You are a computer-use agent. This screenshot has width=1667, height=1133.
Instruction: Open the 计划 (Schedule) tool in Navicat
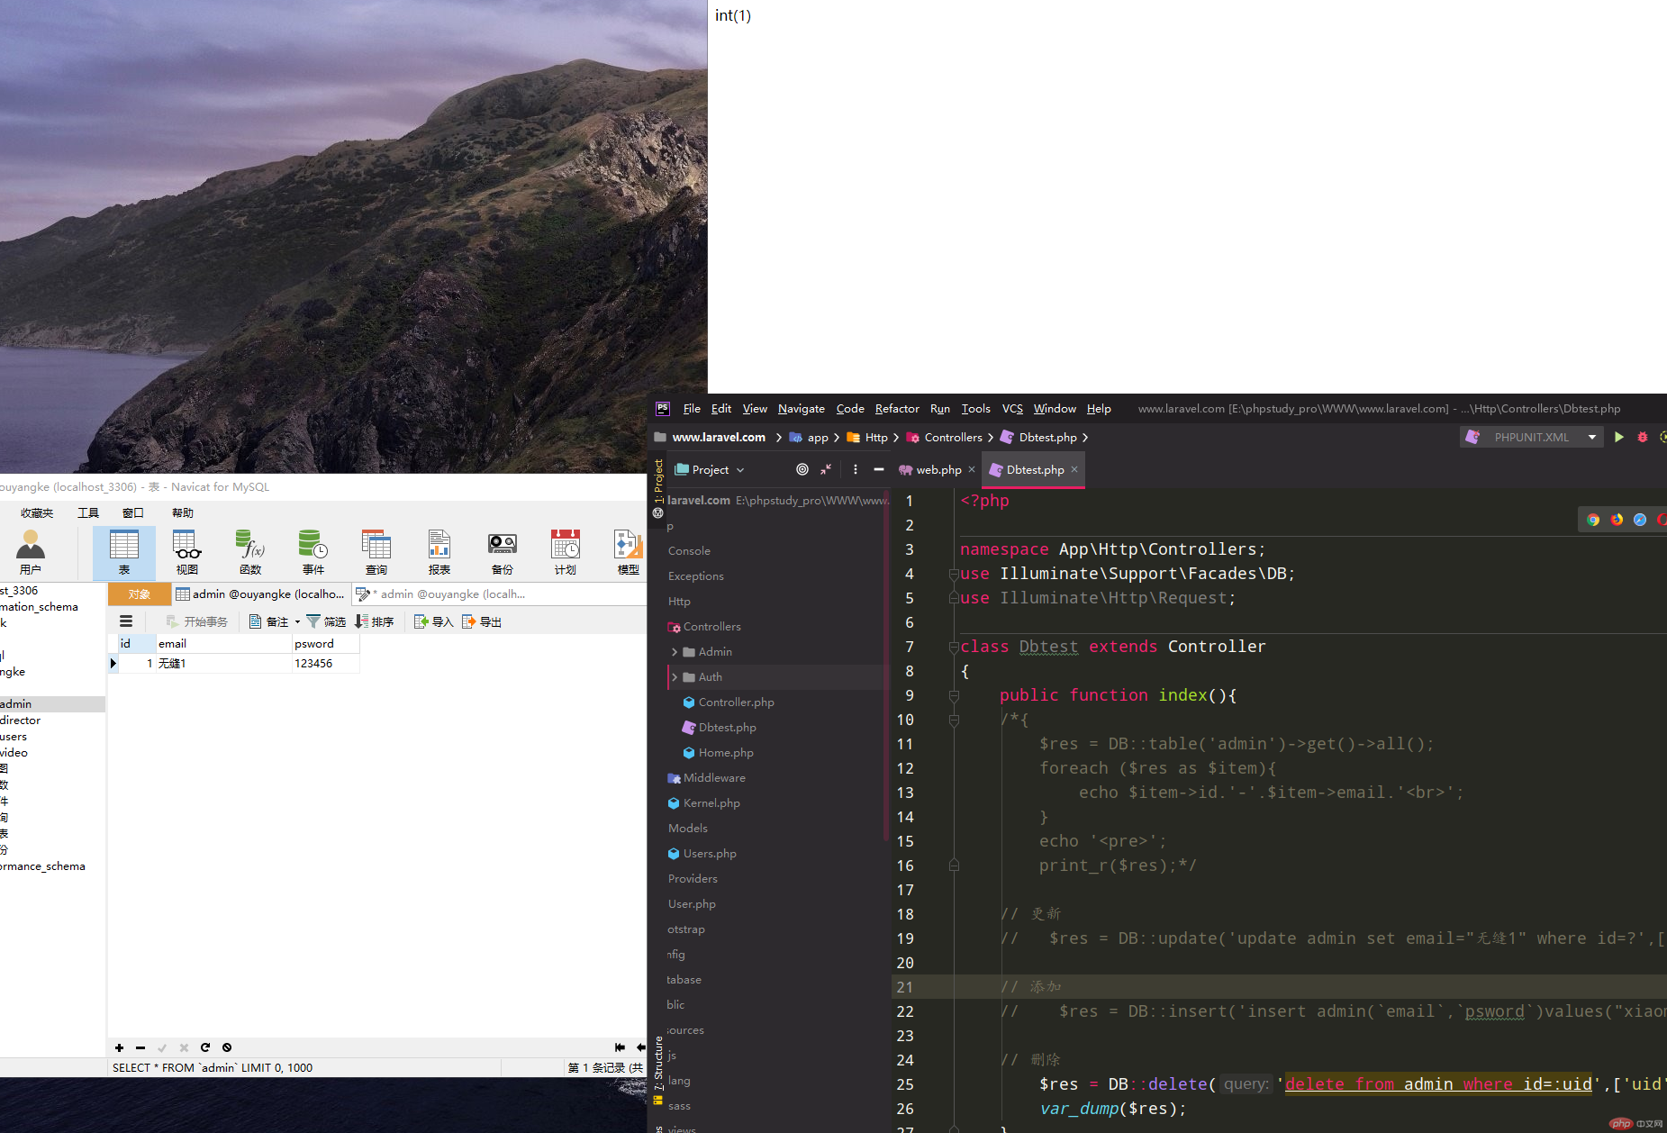(566, 552)
